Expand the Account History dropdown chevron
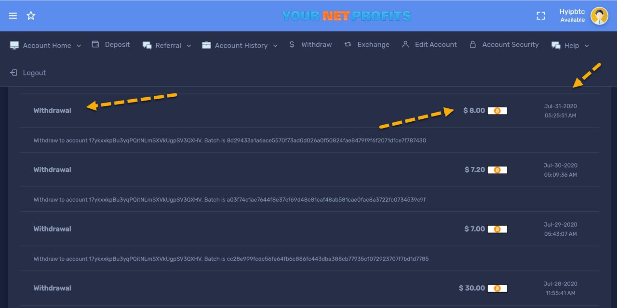 [x=275, y=46]
